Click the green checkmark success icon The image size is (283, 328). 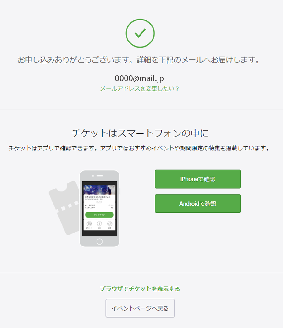[x=140, y=33]
